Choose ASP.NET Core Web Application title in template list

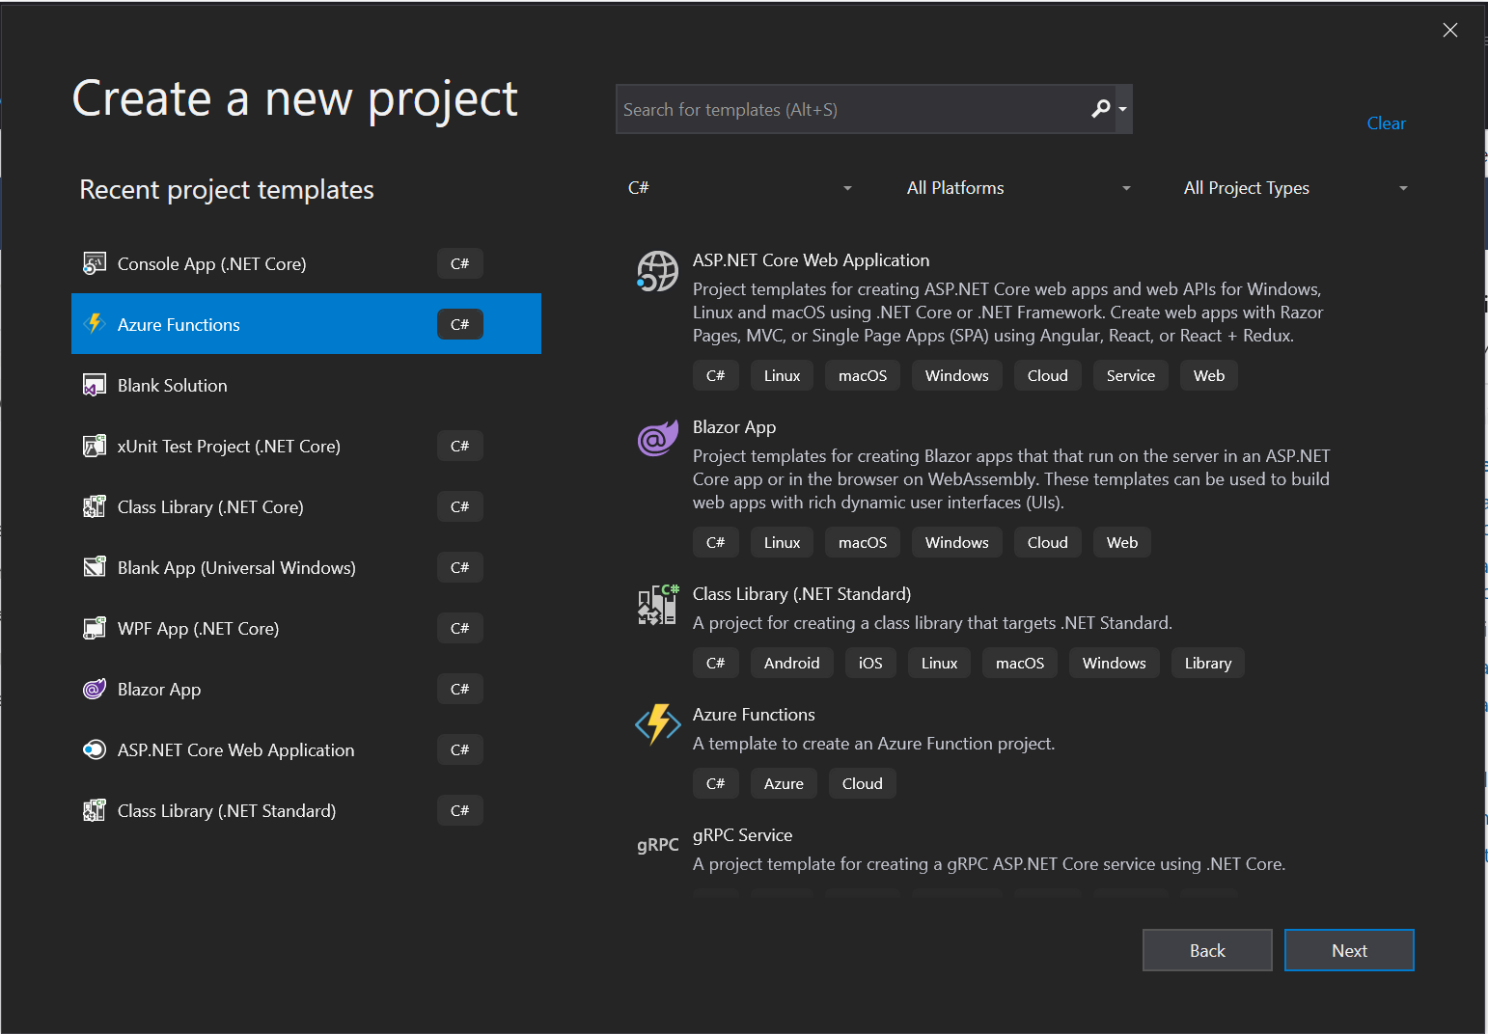tap(811, 260)
